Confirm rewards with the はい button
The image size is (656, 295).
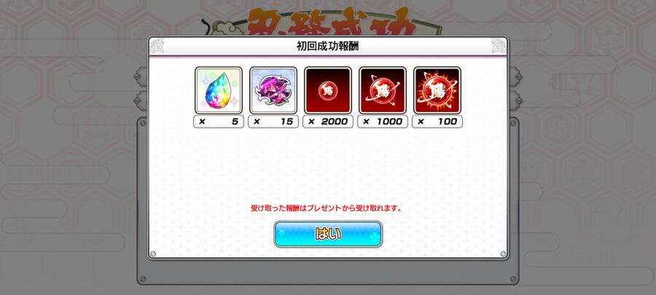coord(328,234)
